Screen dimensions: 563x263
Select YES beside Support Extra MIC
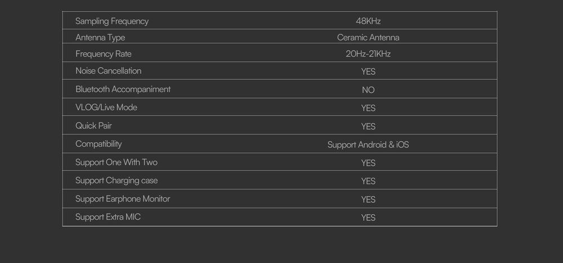(368, 218)
